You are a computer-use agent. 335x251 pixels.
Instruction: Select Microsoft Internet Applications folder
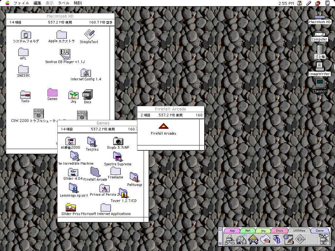click(106, 208)
